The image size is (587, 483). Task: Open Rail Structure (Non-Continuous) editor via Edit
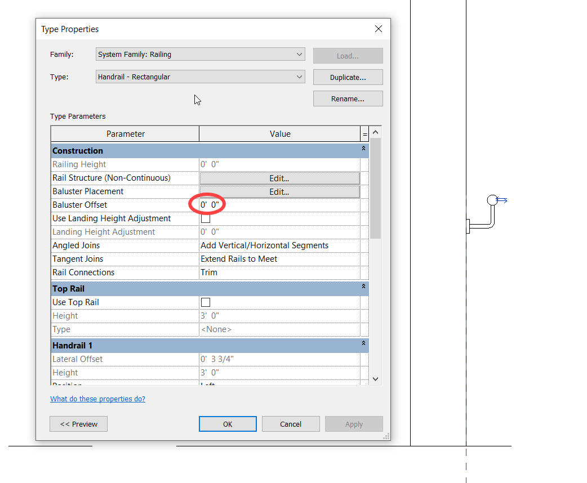[279, 177]
